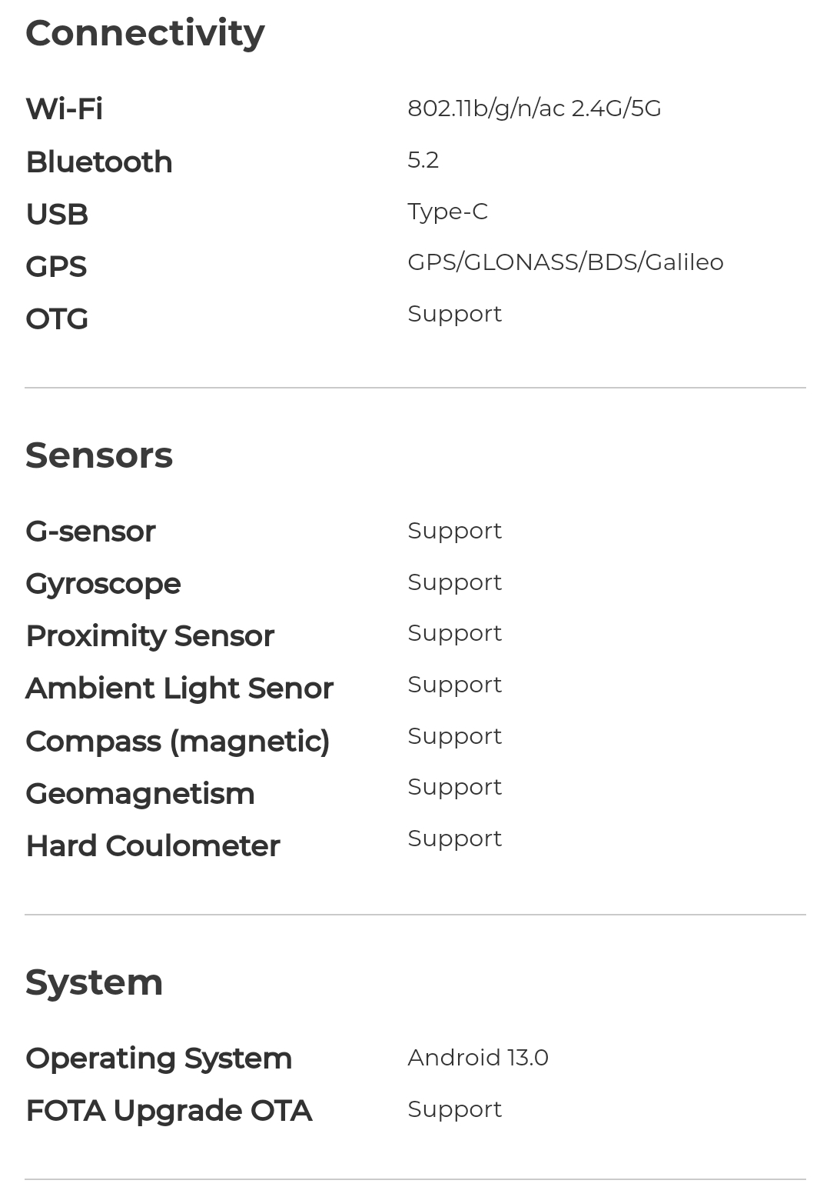Select the Gyroscope row label
Viewport: 830px width, 1197px height.
103,585
